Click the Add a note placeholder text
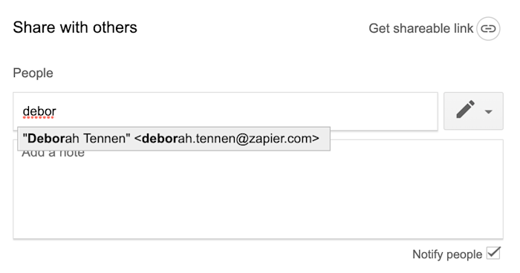Viewport: 520px width, 273px height. tap(53, 154)
